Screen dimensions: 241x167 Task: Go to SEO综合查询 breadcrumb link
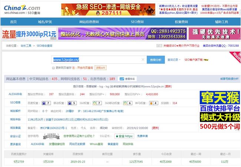[44, 46]
